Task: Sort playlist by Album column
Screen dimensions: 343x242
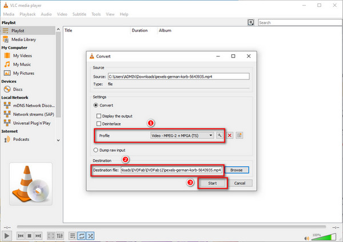Action: 165,30
